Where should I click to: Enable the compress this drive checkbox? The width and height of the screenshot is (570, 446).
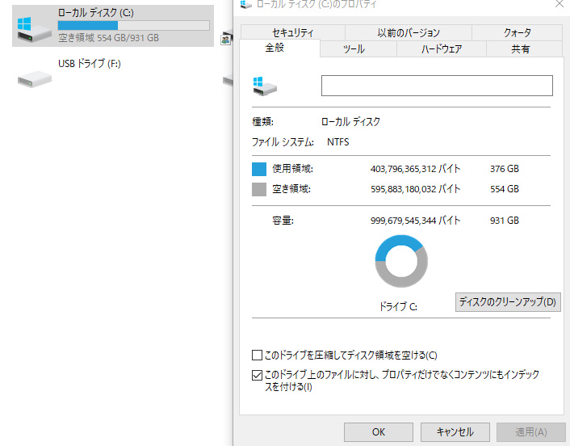click(x=258, y=355)
